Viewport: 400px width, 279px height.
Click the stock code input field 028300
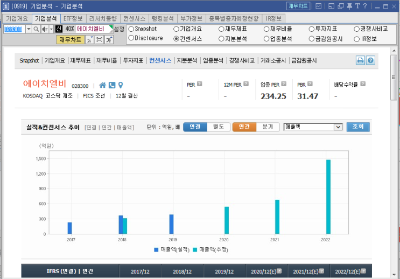(x=15, y=29)
